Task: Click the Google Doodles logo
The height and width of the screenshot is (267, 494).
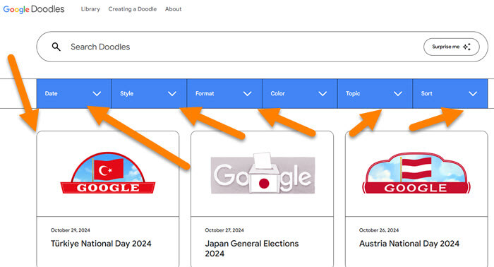Action: point(34,9)
